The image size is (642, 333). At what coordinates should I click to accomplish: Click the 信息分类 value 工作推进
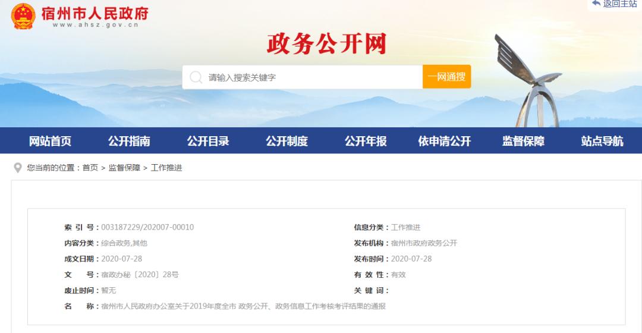click(406, 227)
